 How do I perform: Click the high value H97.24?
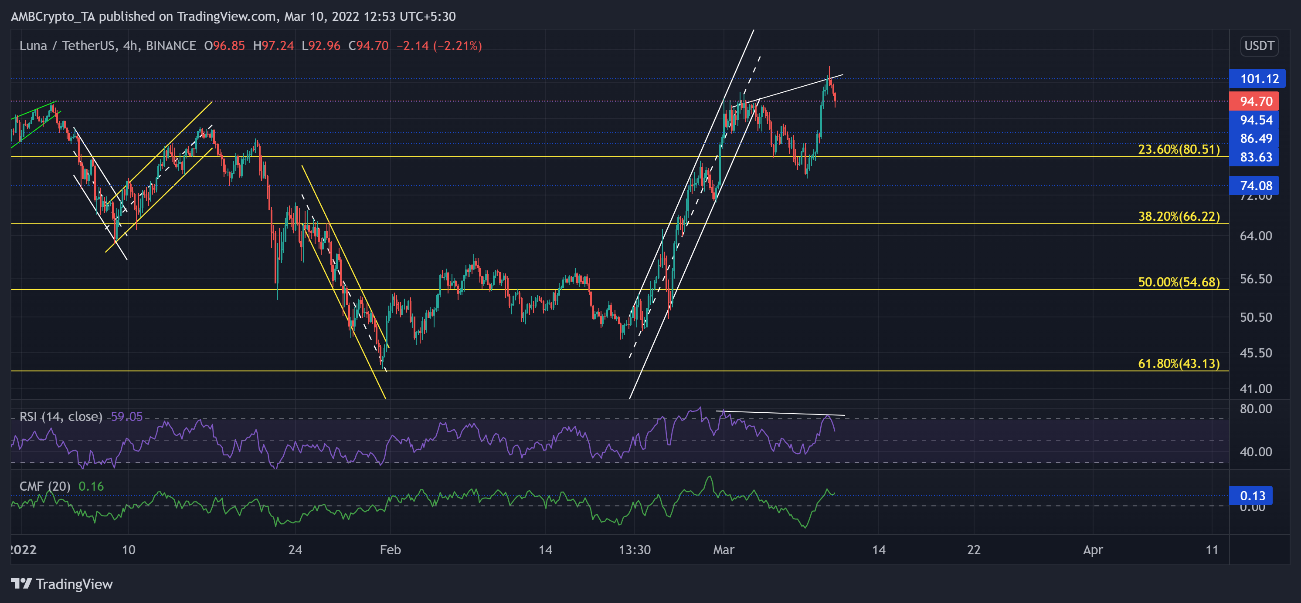273,46
